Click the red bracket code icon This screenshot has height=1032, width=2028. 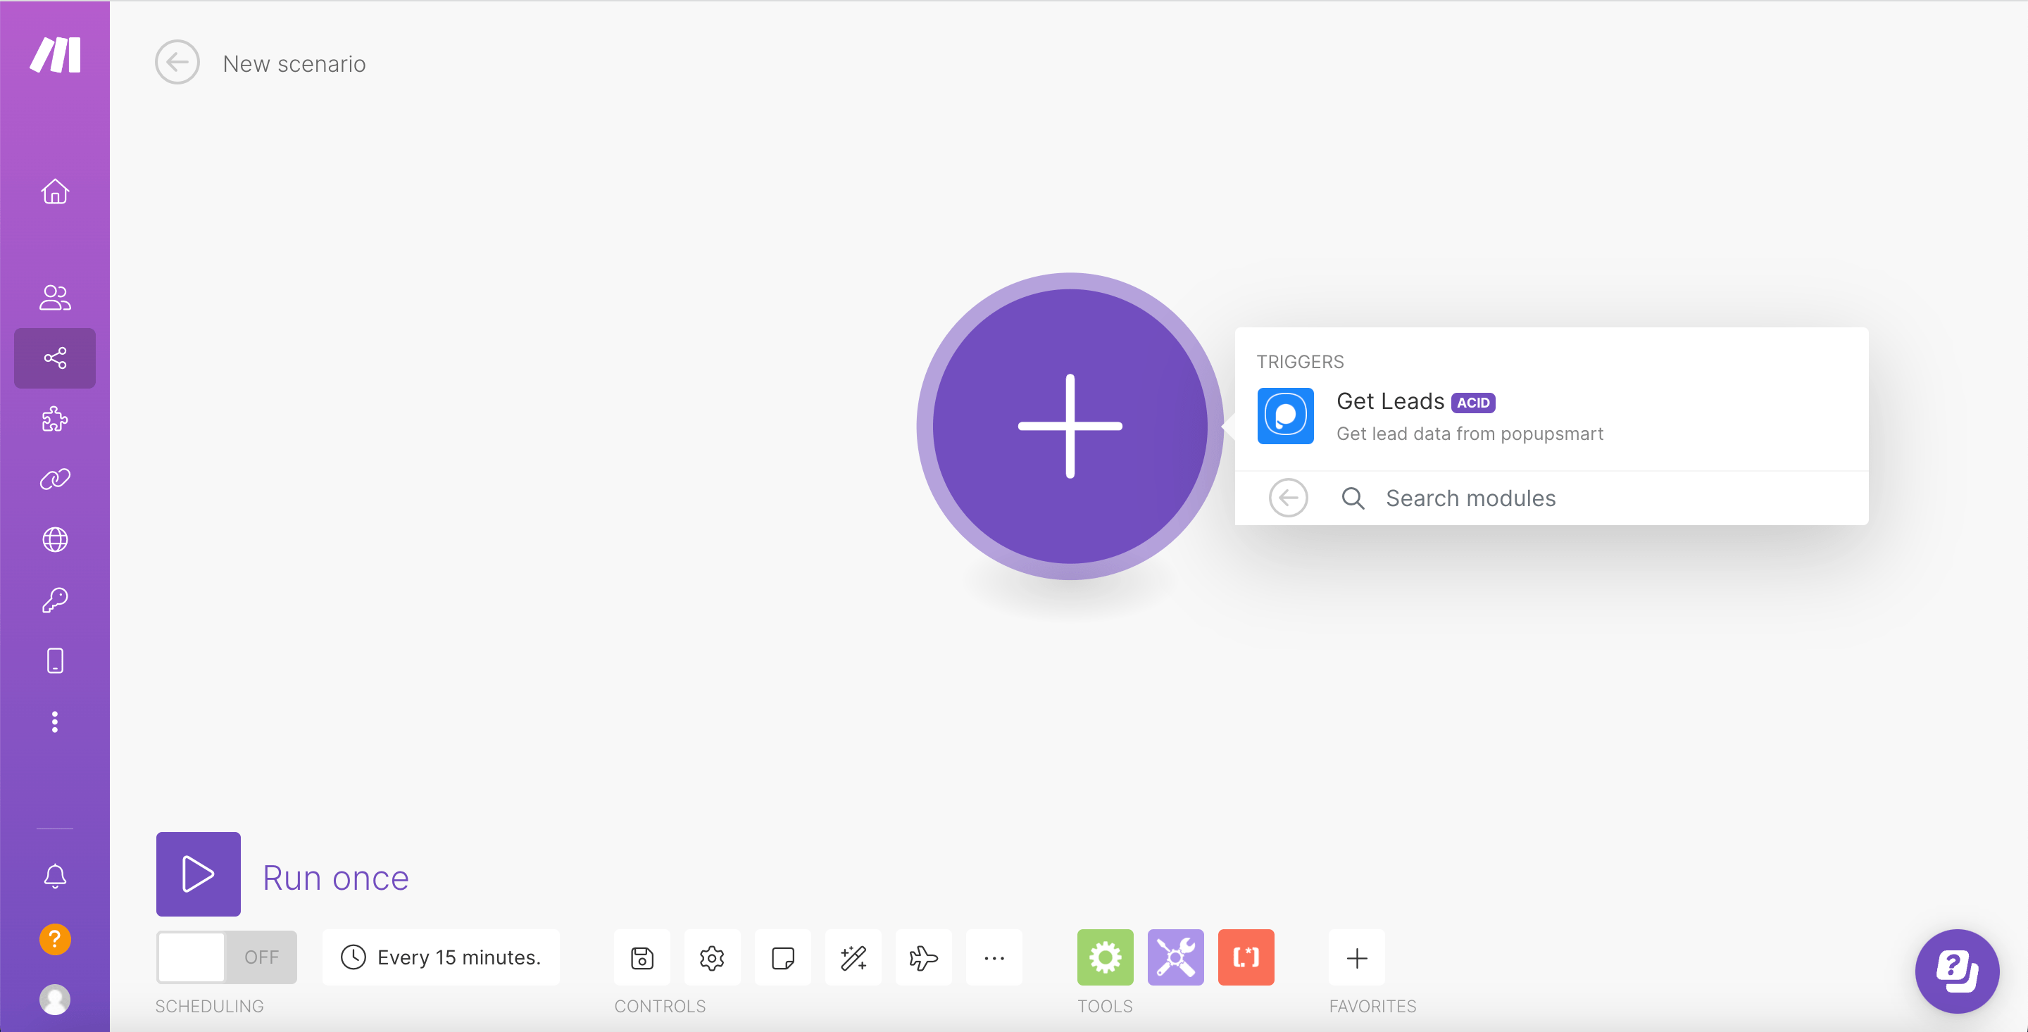click(x=1246, y=956)
